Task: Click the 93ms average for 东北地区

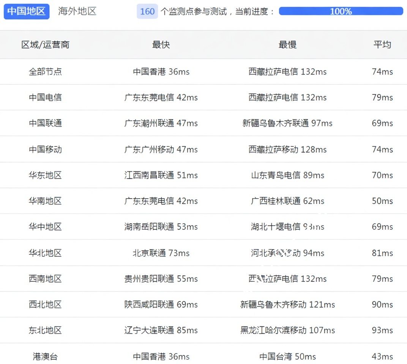Action: [382, 330]
